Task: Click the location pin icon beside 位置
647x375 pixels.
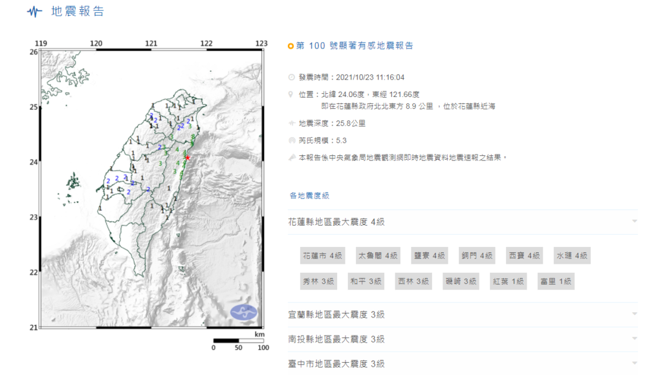Action: 291,94
